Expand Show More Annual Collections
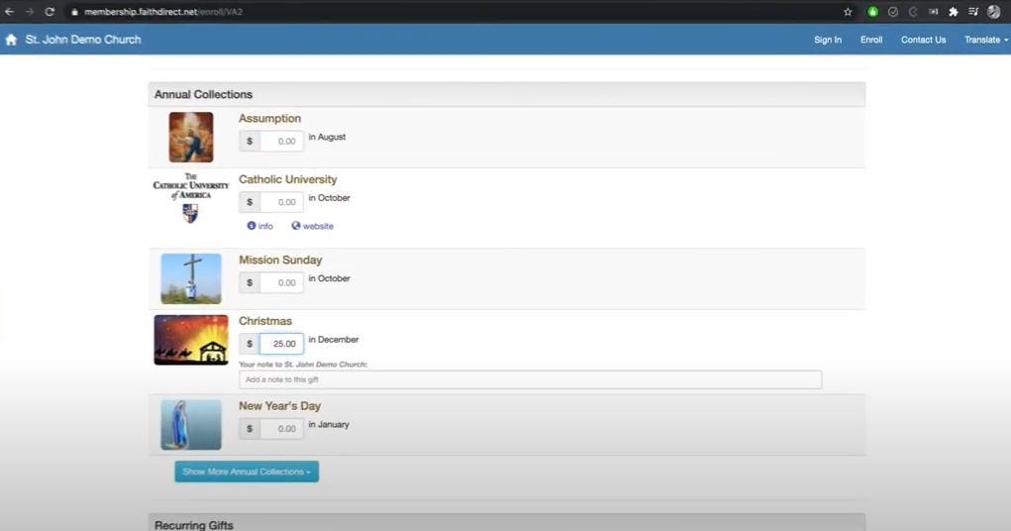1011x531 pixels. (x=247, y=472)
